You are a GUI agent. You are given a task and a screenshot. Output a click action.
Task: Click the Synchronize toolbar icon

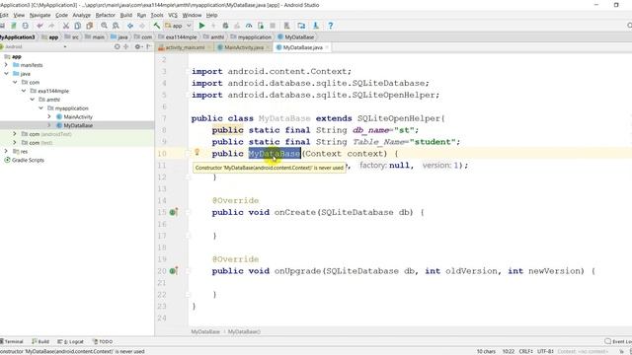26,26
